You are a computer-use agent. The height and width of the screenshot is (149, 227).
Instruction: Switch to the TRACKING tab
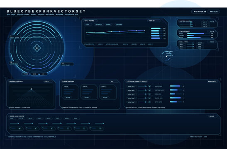(119, 24)
